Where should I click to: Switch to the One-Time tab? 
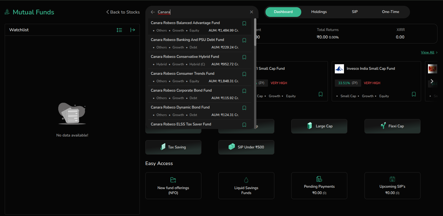pyautogui.click(x=391, y=12)
